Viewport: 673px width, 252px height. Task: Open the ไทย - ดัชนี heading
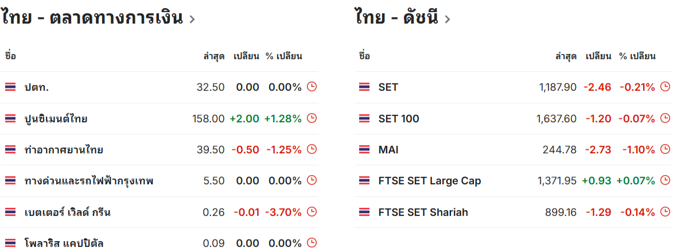(397, 18)
